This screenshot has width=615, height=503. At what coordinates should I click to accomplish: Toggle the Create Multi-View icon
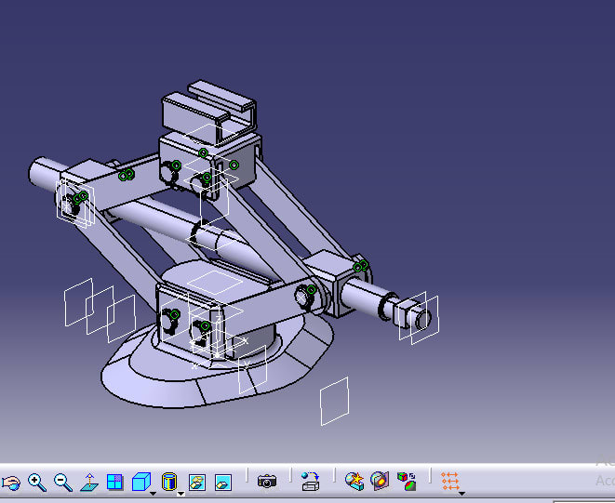114,482
